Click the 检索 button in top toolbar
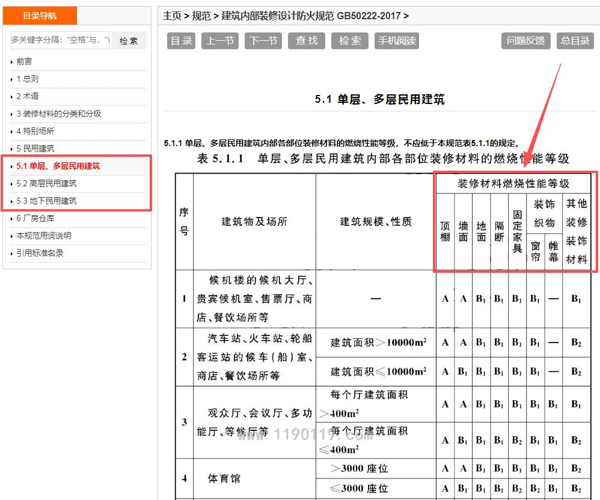 pyautogui.click(x=350, y=41)
